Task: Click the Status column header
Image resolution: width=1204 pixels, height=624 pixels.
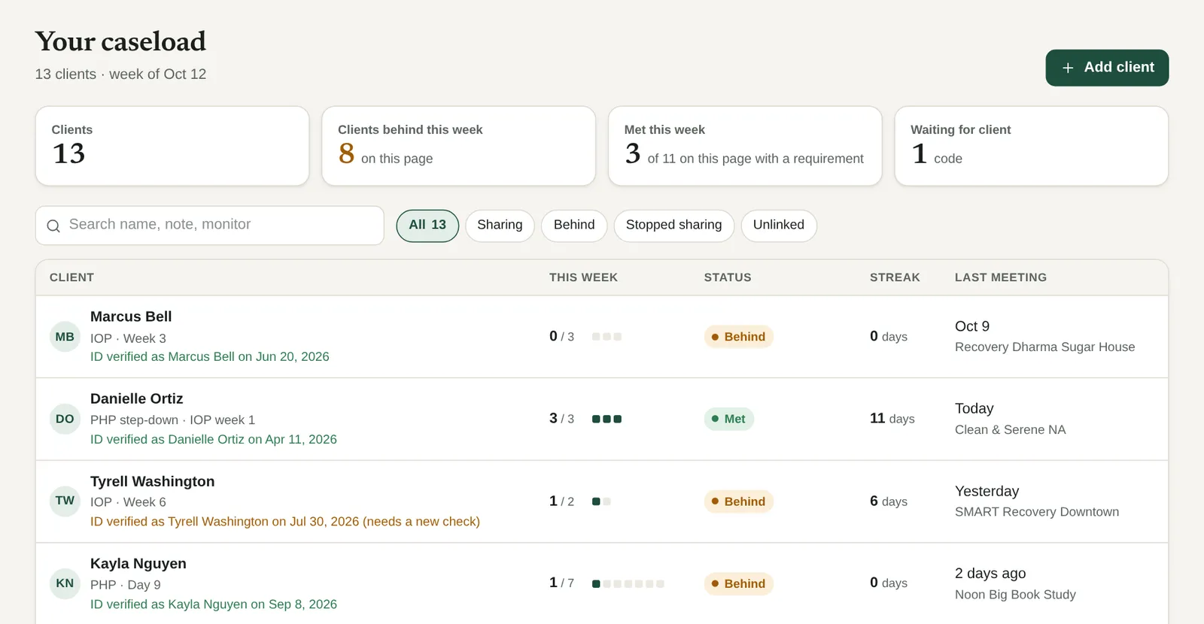Action: pos(728,277)
